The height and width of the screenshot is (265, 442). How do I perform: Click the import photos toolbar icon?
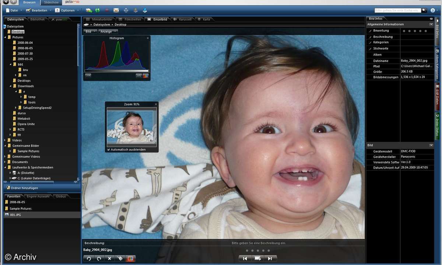pyautogui.click(x=89, y=10)
